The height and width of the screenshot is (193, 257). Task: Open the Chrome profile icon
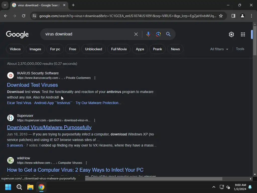tap(242, 16)
